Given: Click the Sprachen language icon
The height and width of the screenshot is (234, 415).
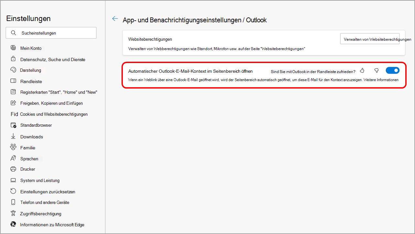Looking at the screenshot, I should (x=13, y=158).
